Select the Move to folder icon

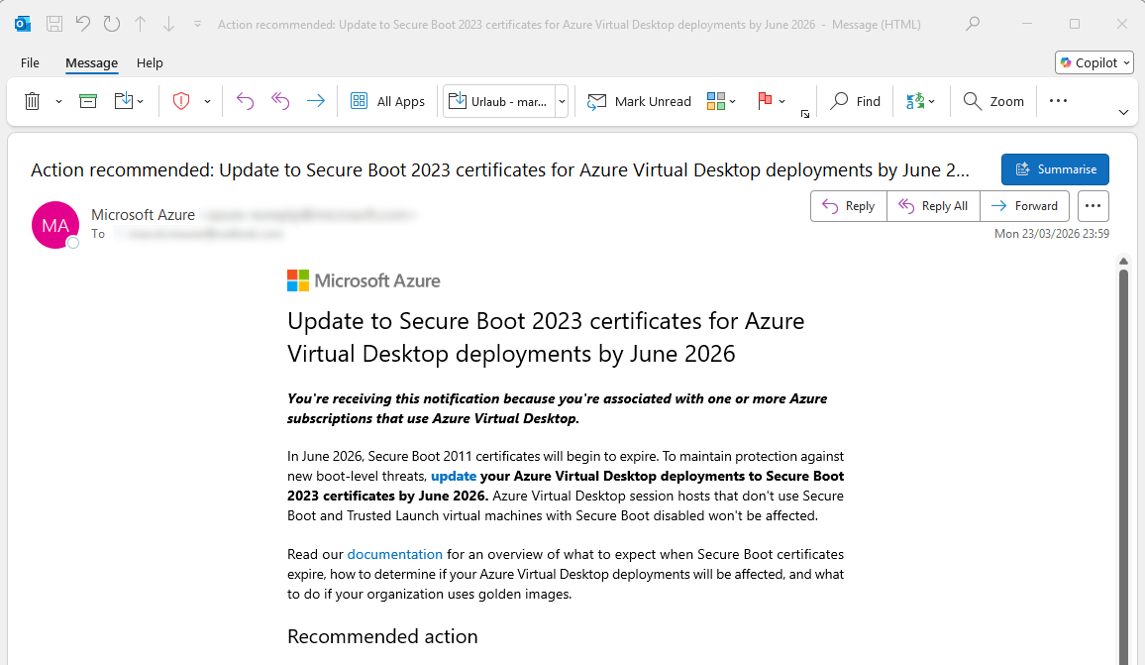[123, 100]
